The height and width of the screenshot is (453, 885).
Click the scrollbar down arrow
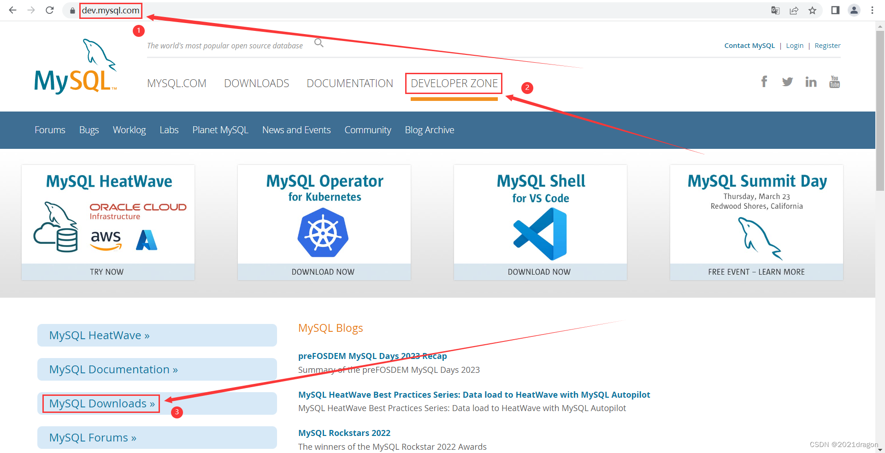[x=880, y=449]
